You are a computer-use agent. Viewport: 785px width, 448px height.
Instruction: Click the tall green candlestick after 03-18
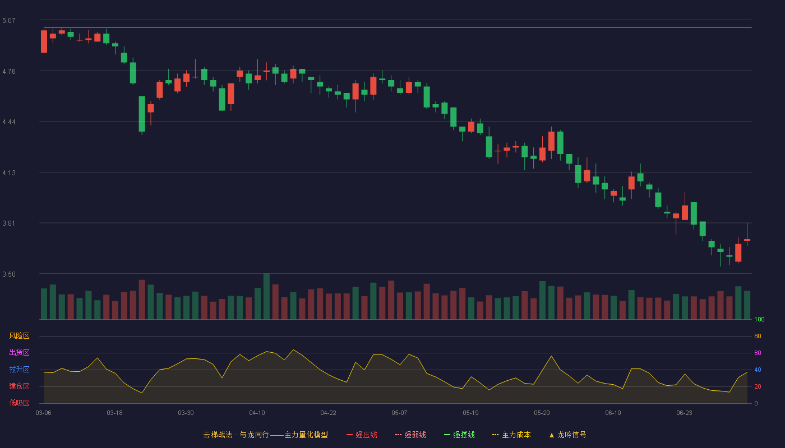pyautogui.click(x=142, y=114)
